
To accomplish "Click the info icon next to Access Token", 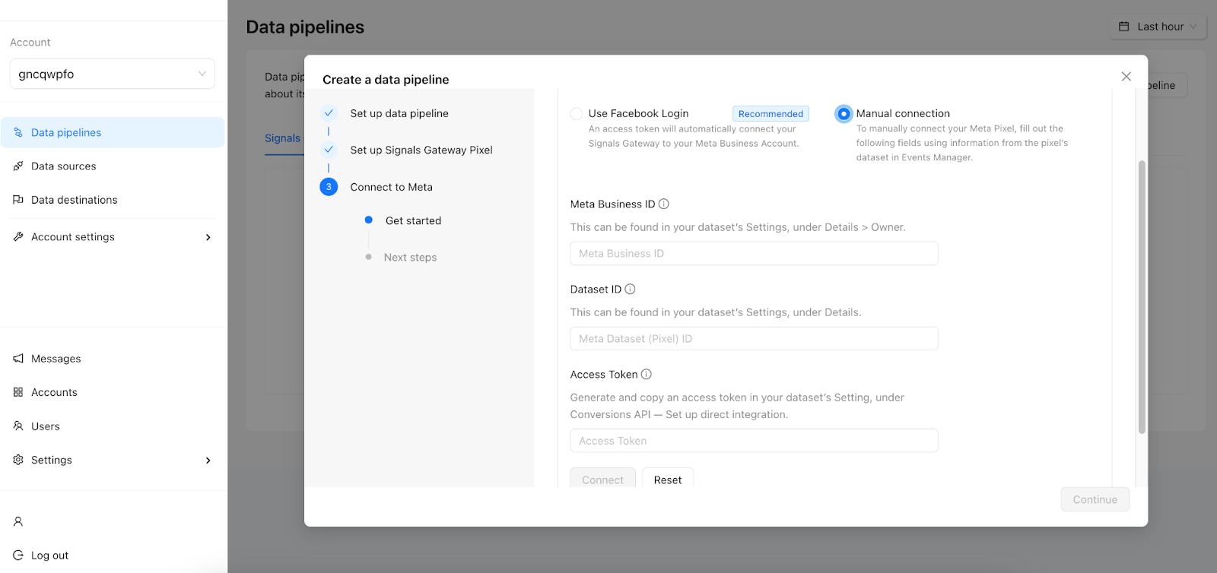I will (647, 374).
